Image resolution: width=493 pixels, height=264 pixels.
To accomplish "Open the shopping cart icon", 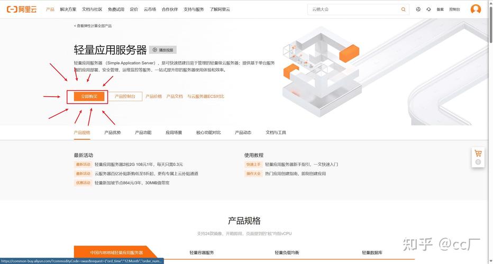I will pyautogui.click(x=478, y=154).
